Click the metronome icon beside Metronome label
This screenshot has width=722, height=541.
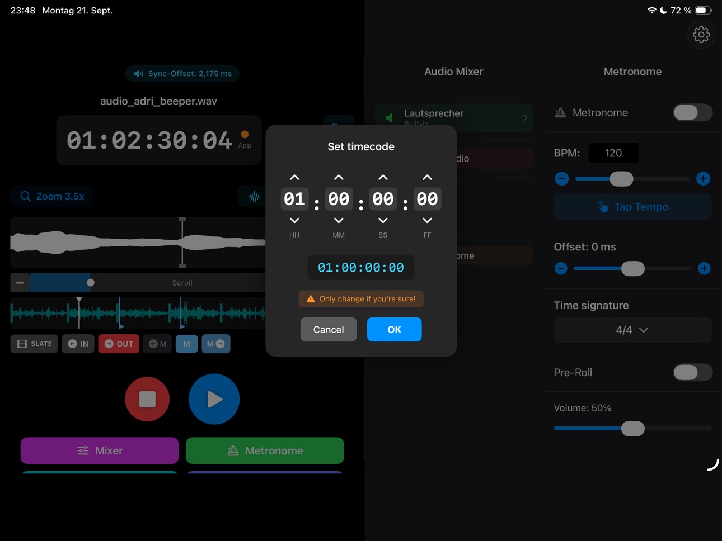[560, 112]
